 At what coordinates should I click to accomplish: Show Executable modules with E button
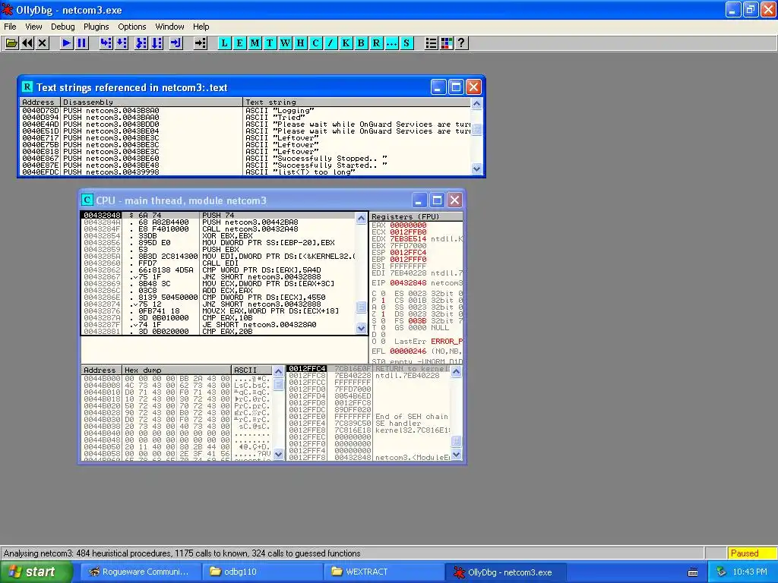239,43
